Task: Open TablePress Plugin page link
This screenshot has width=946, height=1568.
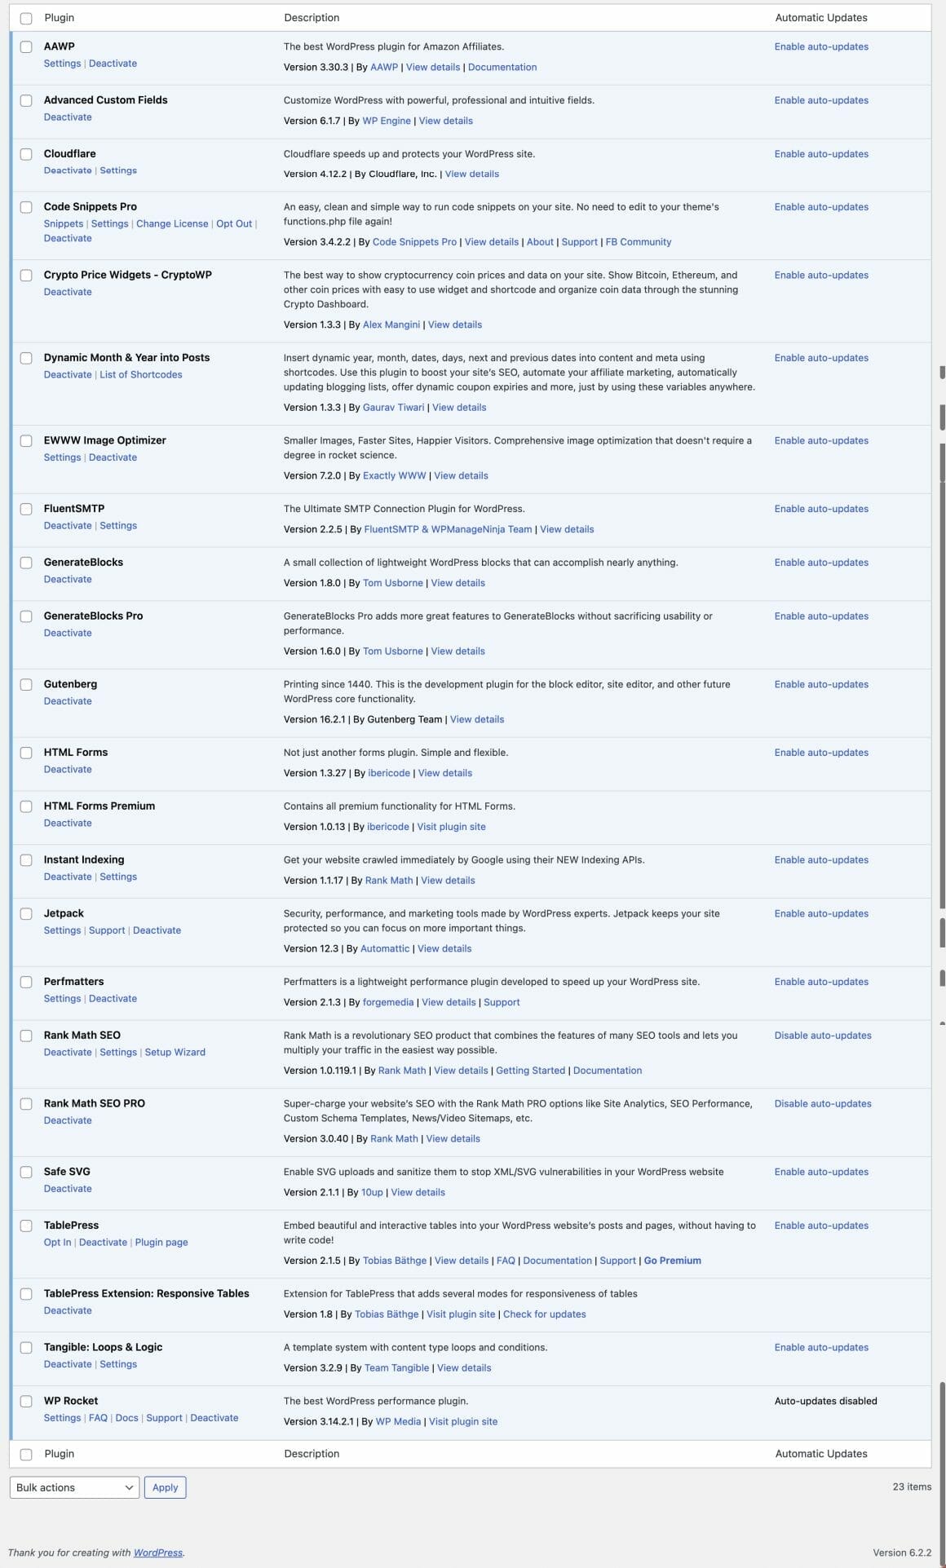Action: point(161,1243)
